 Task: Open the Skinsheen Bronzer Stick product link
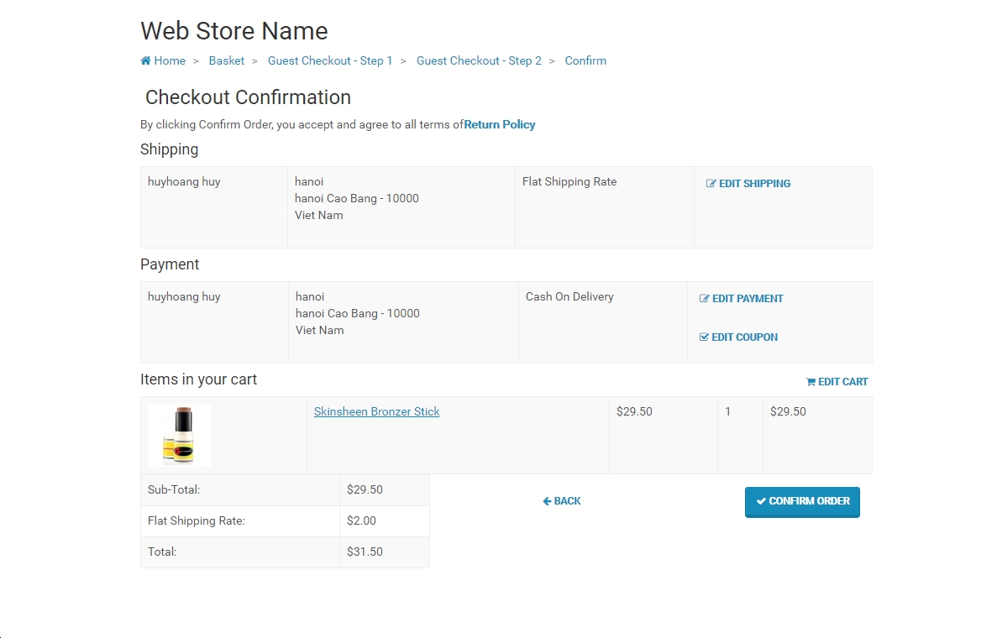coord(377,412)
